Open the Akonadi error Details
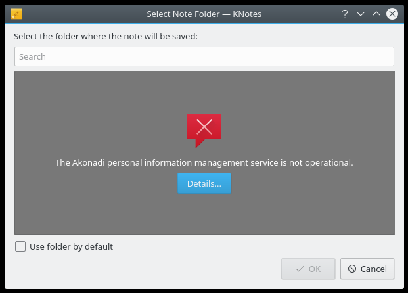This screenshot has width=408, height=293. (x=204, y=183)
